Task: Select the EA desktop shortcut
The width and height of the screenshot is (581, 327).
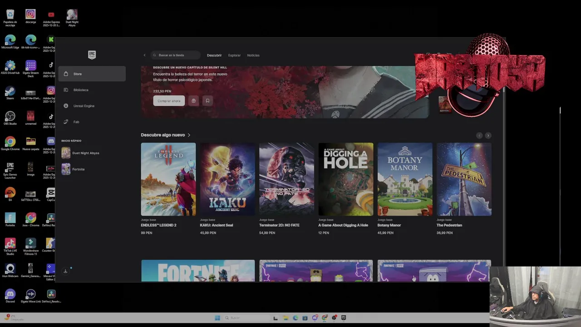Action: pos(10,195)
